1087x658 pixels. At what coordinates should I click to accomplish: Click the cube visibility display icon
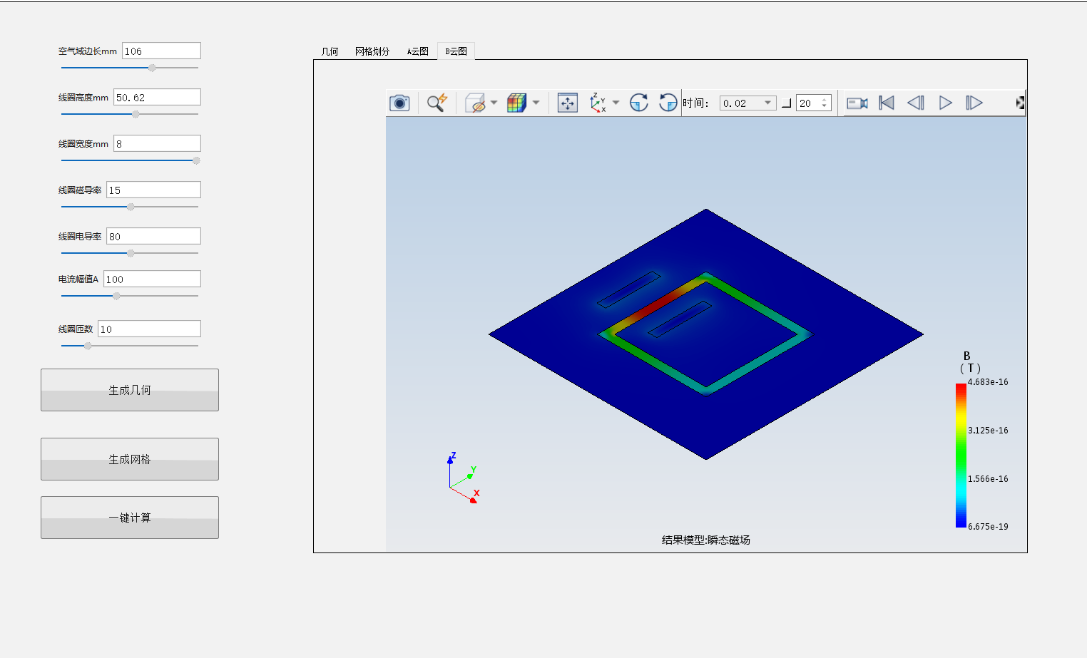point(475,103)
